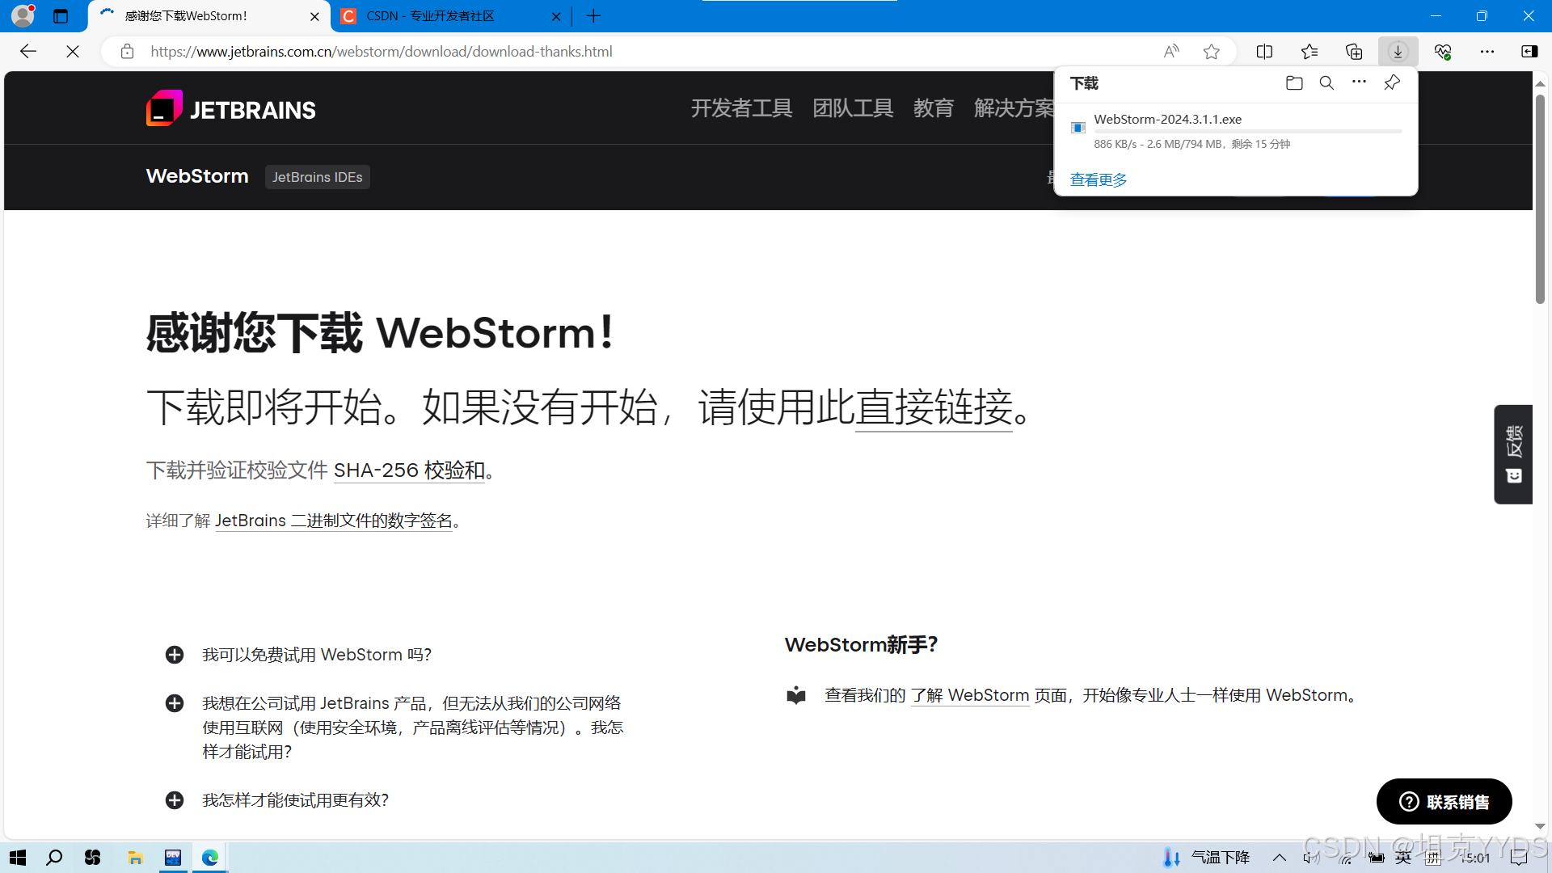This screenshot has width=1552, height=873.
Task: Open the 教育 menu
Action: pos(934,108)
